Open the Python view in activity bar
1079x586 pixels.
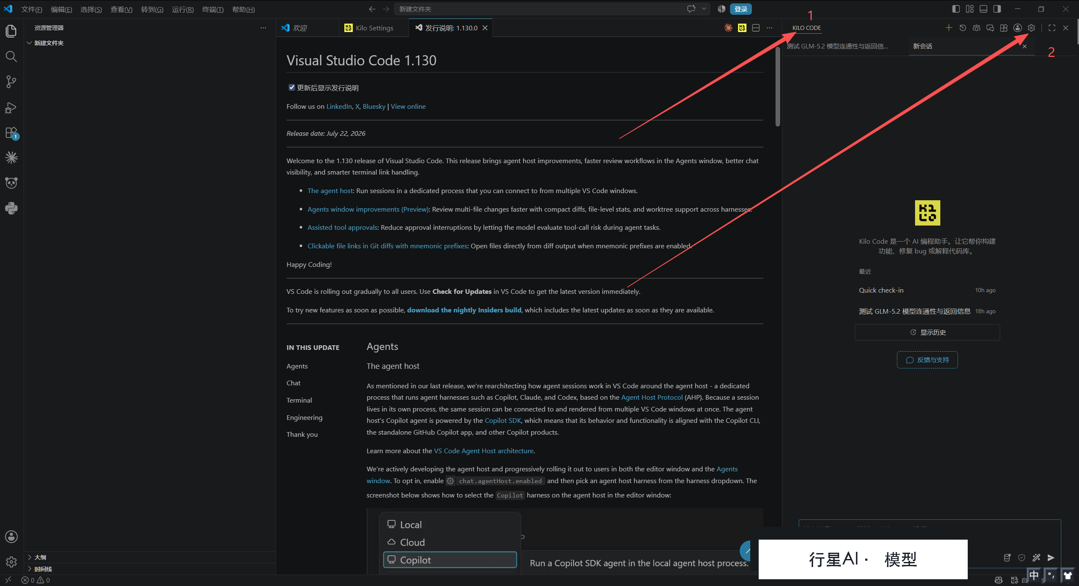click(11, 208)
